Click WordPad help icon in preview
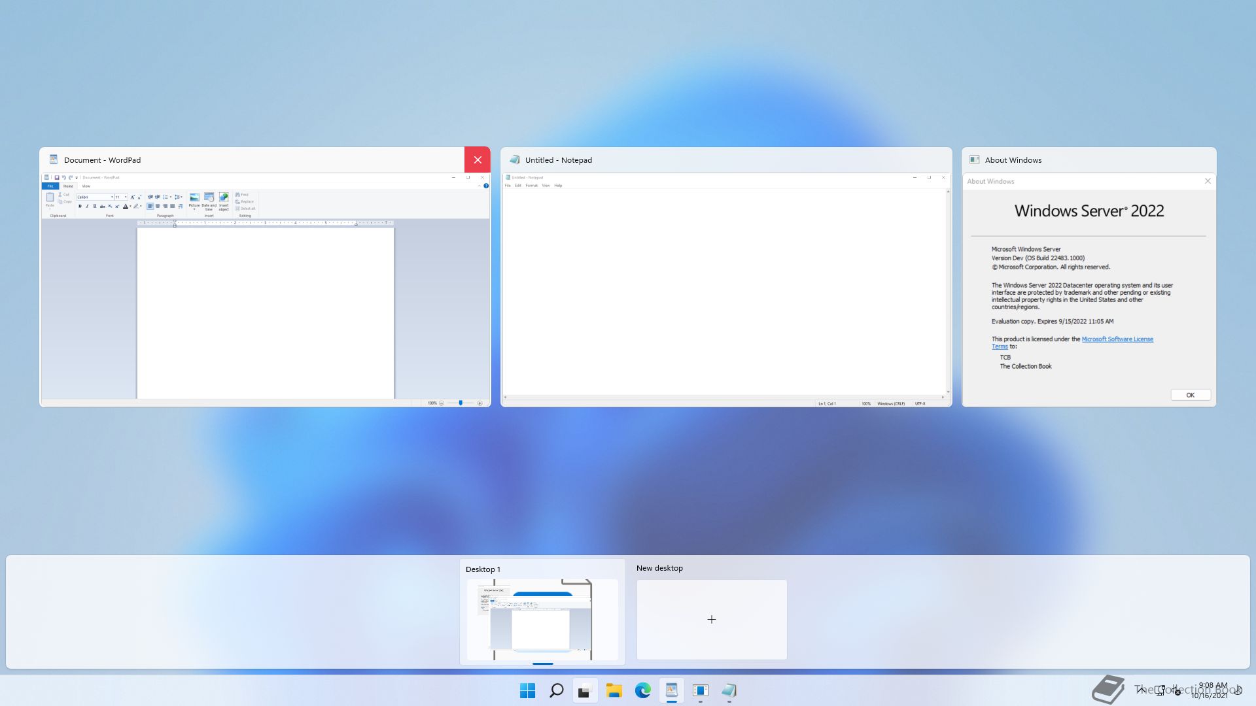Screen dimensions: 1256x706 click(486, 186)
